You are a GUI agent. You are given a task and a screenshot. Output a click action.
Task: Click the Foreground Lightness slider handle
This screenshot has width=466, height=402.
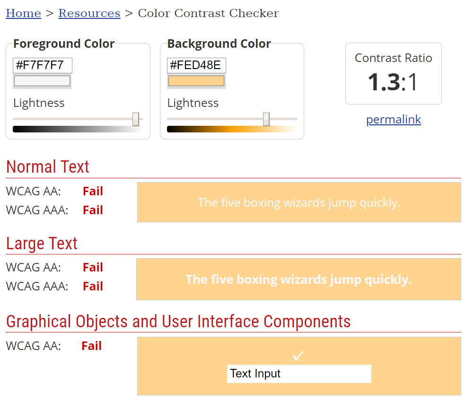click(136, 119)
